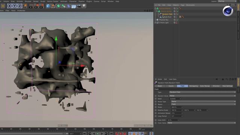Open the View Settings tab
The height and width of the screenshot is (135, 240).
click(x=227, y=86)
